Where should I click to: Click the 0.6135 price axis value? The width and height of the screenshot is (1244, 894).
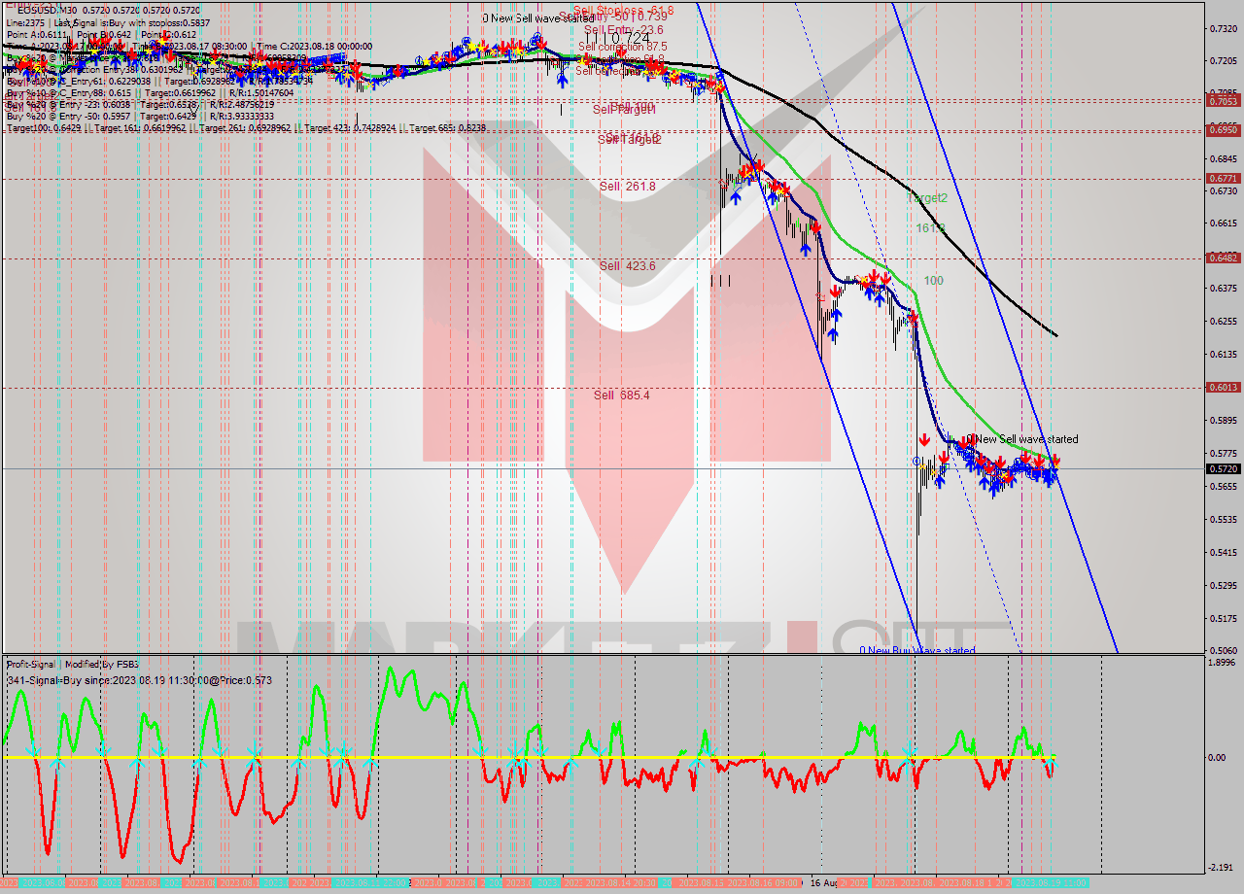pos(1223,354)
